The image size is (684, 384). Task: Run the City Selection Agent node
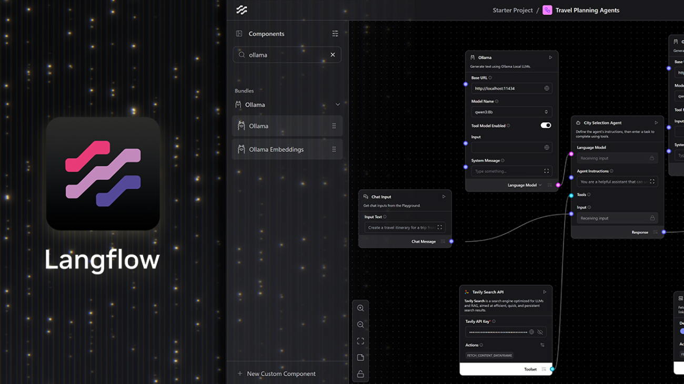point(656,123)
